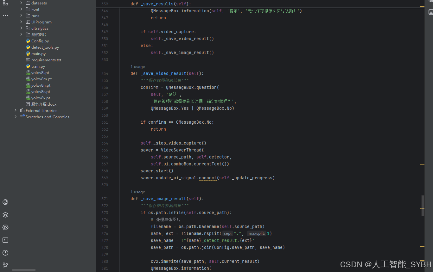This screenshot has width=433, height=272.
Task: Click '1 usage' hint above _save_video_result
Action: [x=138, y=67]
